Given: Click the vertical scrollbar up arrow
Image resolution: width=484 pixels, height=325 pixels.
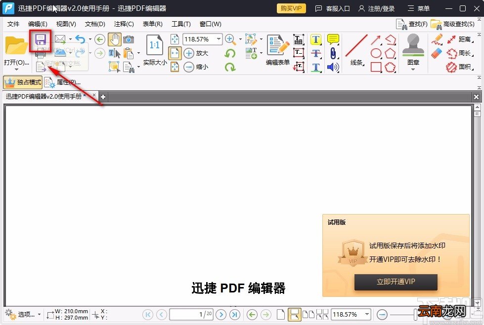Looking at the screenshot, I should [477, 107].
